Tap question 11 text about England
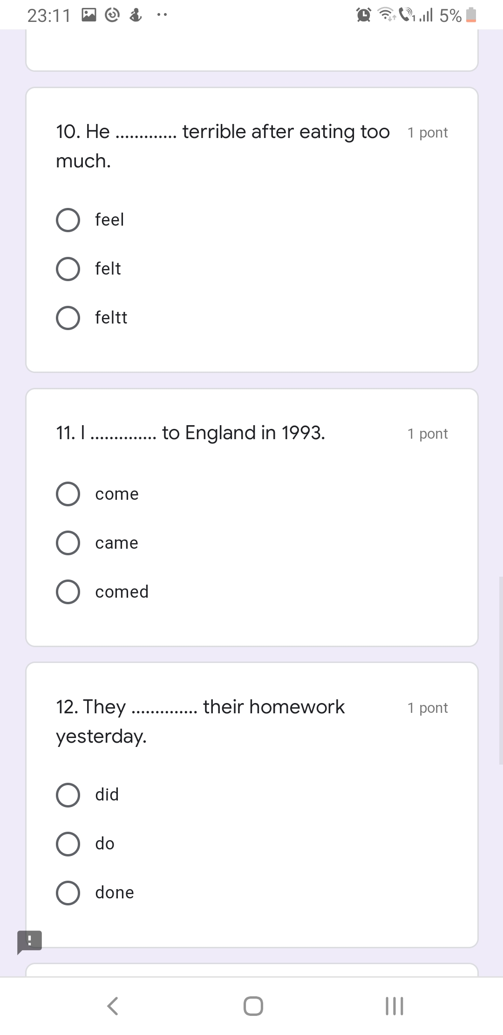503x1035 pixels. point(190,433)
